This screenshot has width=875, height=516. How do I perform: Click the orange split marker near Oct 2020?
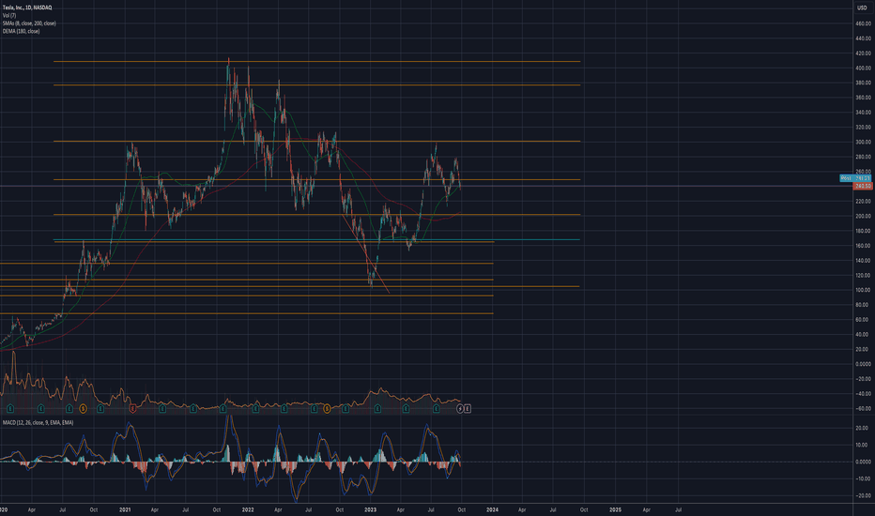click(84, 409)
